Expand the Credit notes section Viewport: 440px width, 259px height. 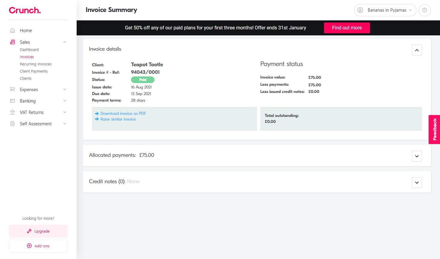tap(417, 183)
